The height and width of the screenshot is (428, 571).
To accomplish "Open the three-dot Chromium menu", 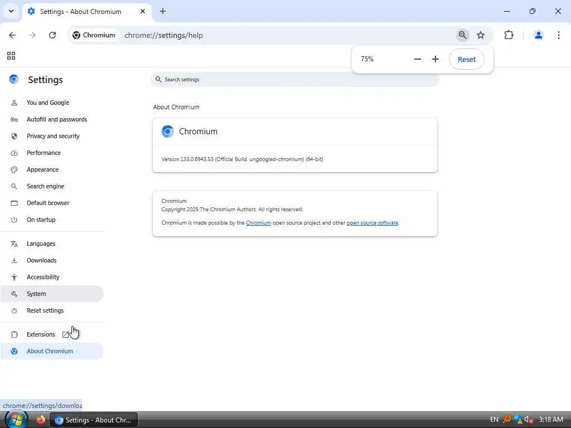I will coord(558,35).
